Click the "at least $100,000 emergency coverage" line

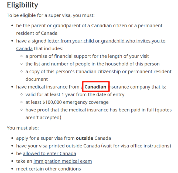click(67, 102)
